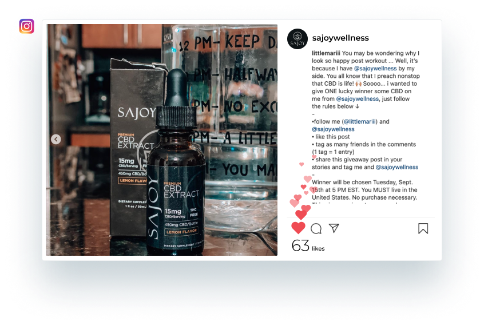
Task: View the 63 likes count
Action: (x=300, y=245)
